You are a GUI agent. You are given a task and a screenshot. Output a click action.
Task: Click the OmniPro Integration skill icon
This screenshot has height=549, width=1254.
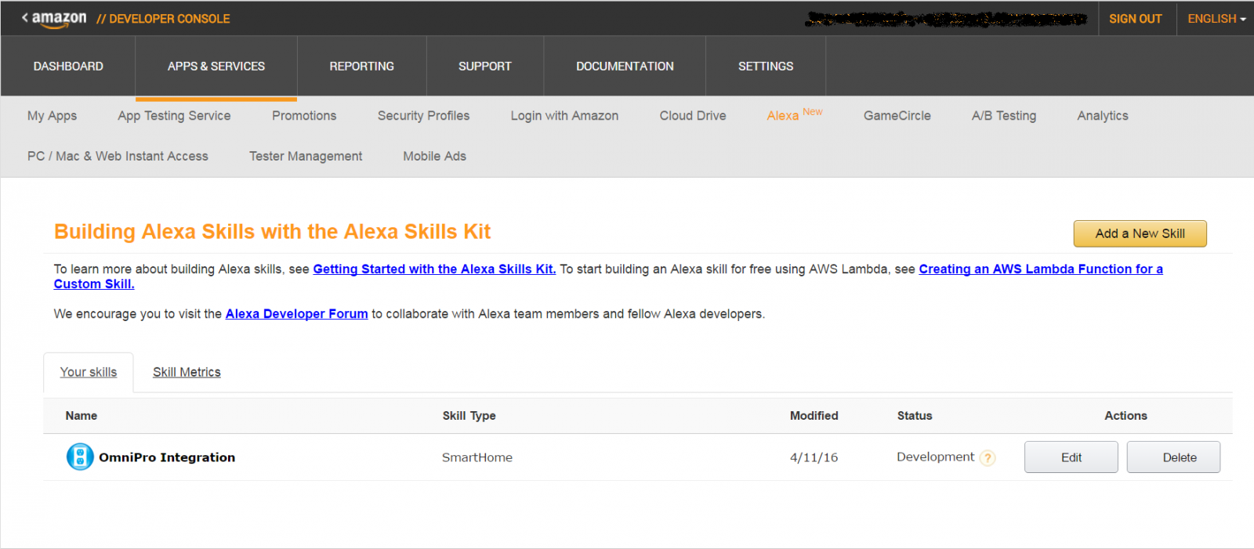[x=80, y=457]
